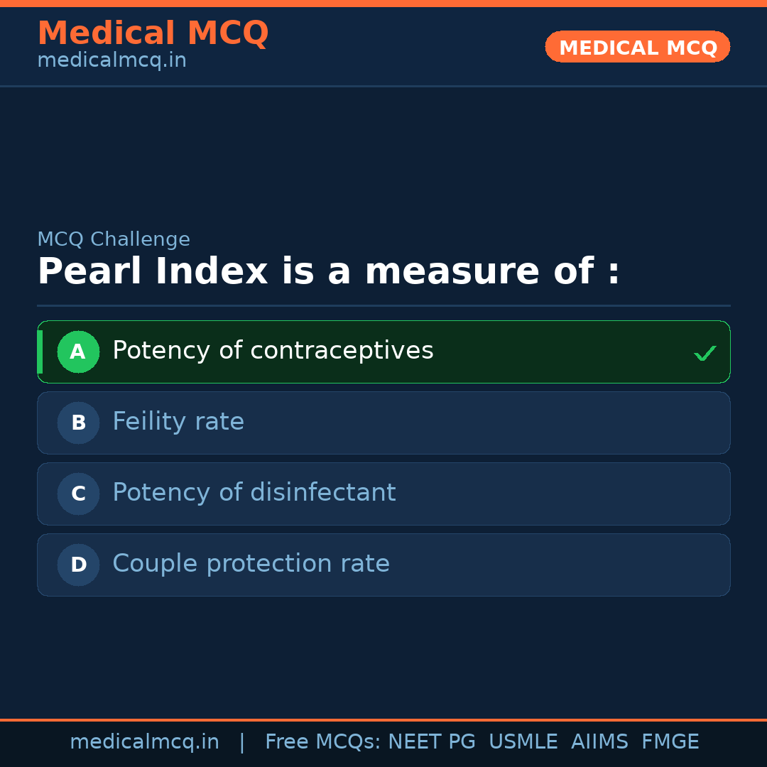Select answer "Potency of contraceptives"
This screenshot has width=767, height=767.
coord(273,351)
